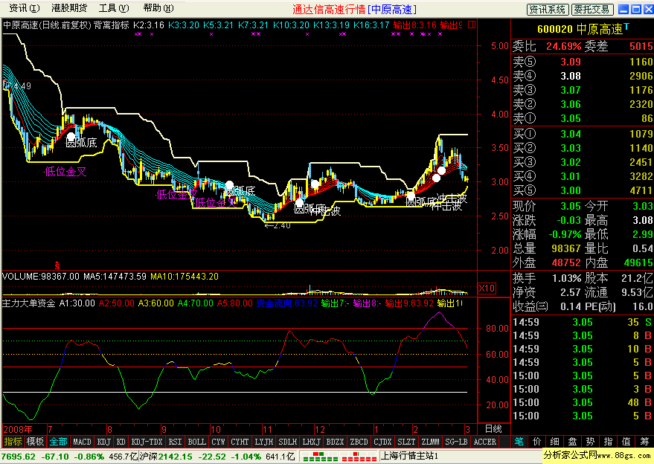The image size is (654, 464).
Task: Click the green and red connection signal indicator
Action: pyautogui.click(x=340, y=457)
